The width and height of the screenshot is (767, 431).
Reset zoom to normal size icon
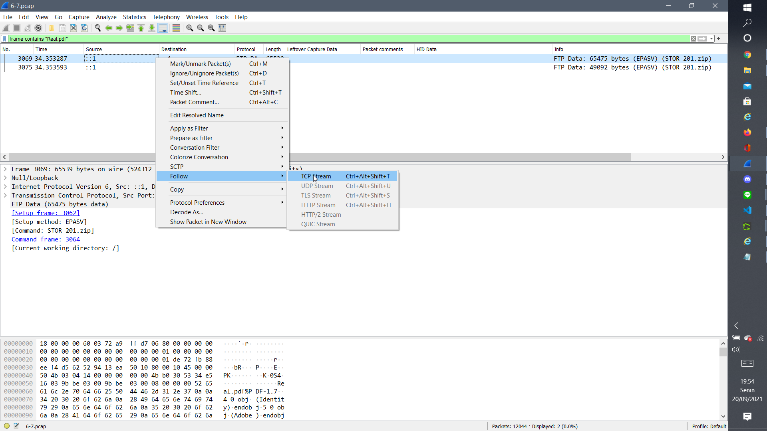[x=211, y=28]
